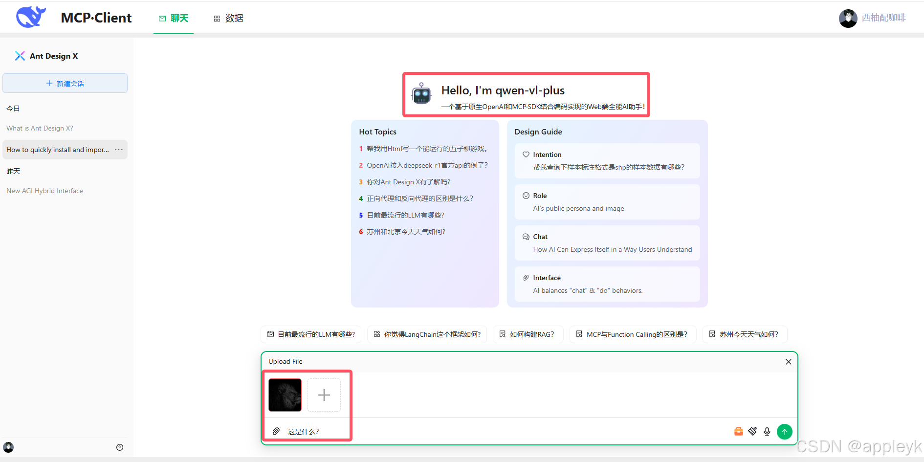Image resolution: width=924 pixels, height=462 pixels.
Task: Click the ruler-pencil tools icon
Action: click(x=753, y=431)
